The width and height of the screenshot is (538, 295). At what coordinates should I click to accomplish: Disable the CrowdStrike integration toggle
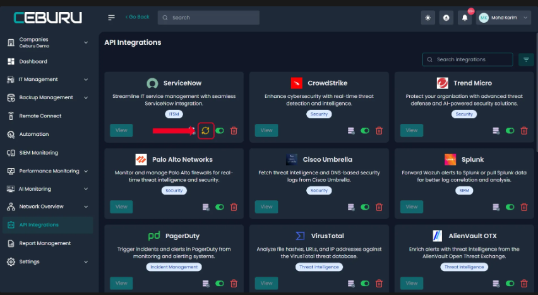tap(365, 131)
